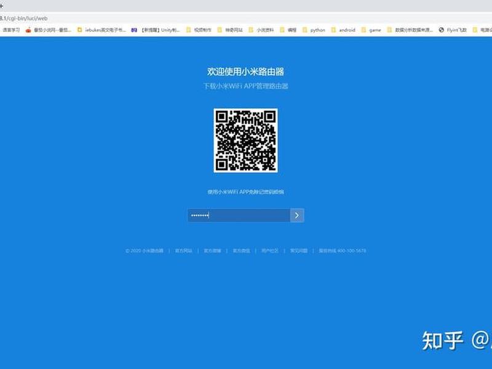
Task: Open the 官方微信 footer link
Action: pos(241,251)
